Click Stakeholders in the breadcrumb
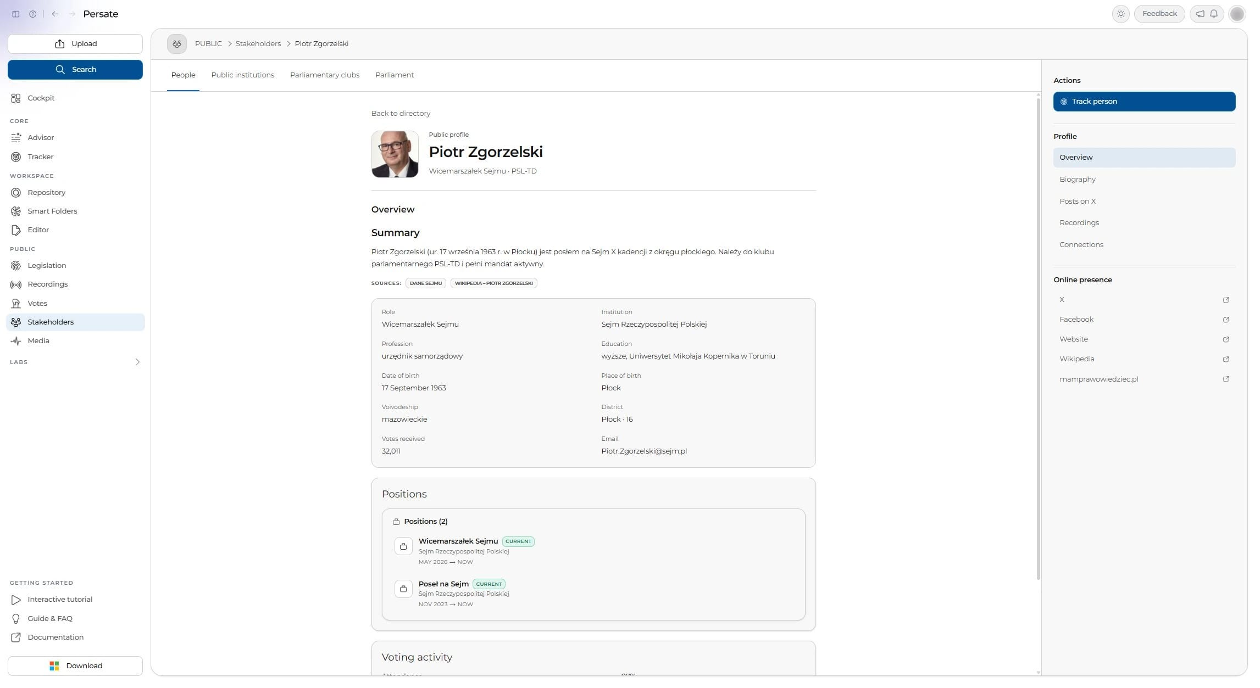 (258, 44)
